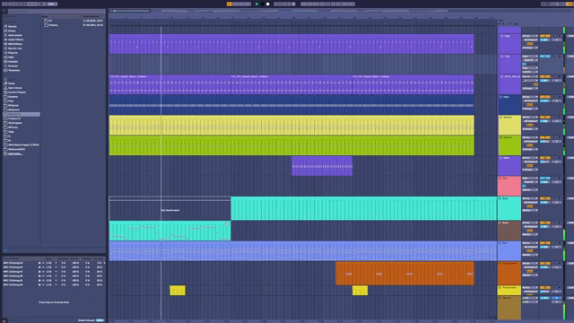
Task: Click the Global Amount groove slider
Action: coord(100,320)
